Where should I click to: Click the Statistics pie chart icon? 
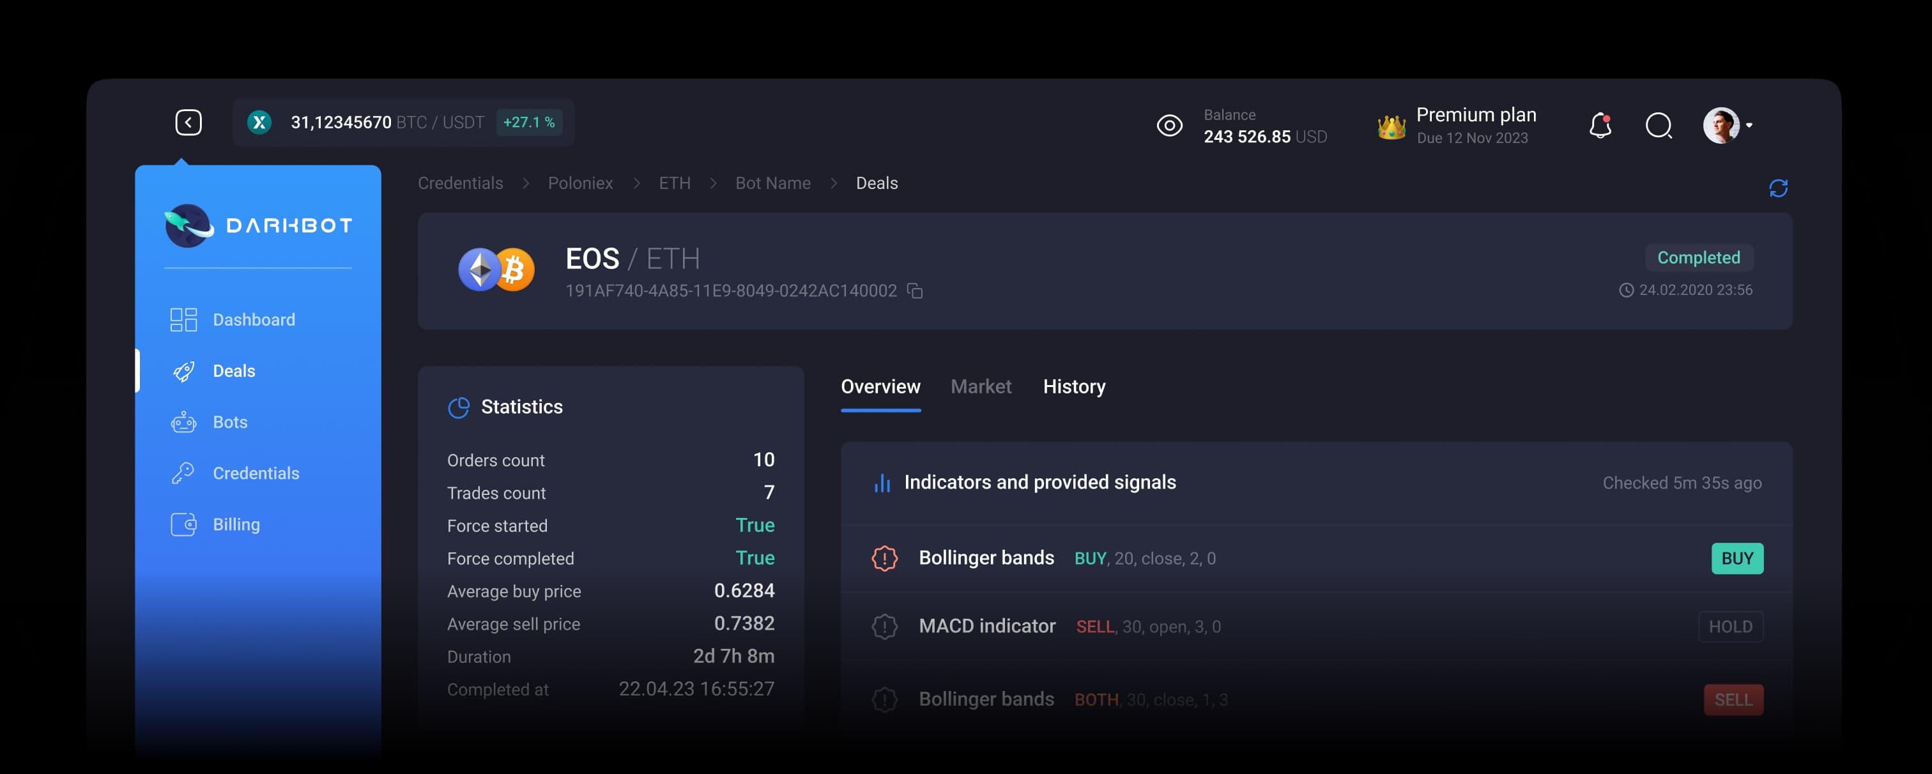[459, 407]
